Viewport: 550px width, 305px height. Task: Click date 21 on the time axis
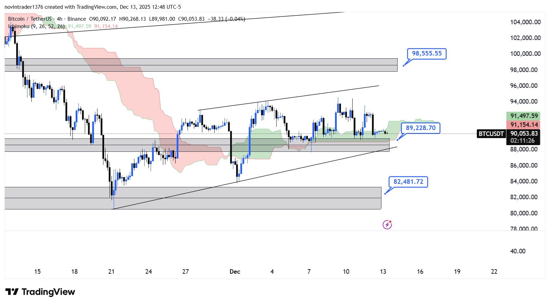pos(112,272)
